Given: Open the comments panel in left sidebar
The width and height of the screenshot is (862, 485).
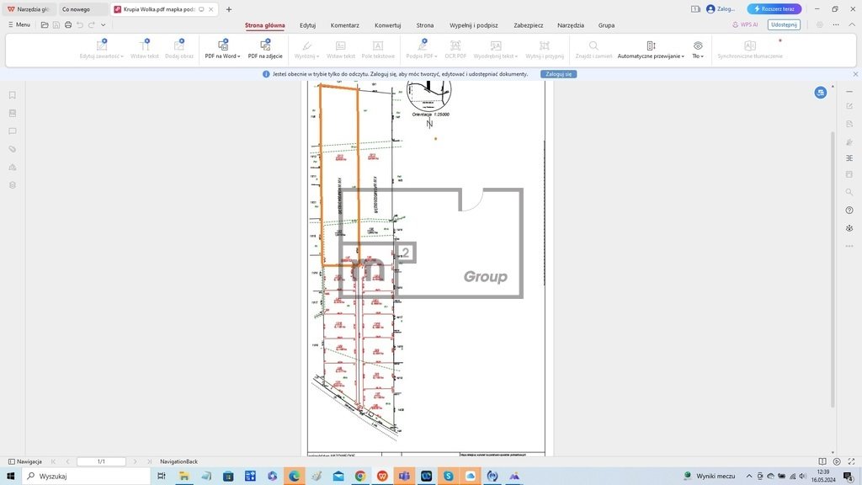Looking at the screenshot, I should click(x=13, y=131).
